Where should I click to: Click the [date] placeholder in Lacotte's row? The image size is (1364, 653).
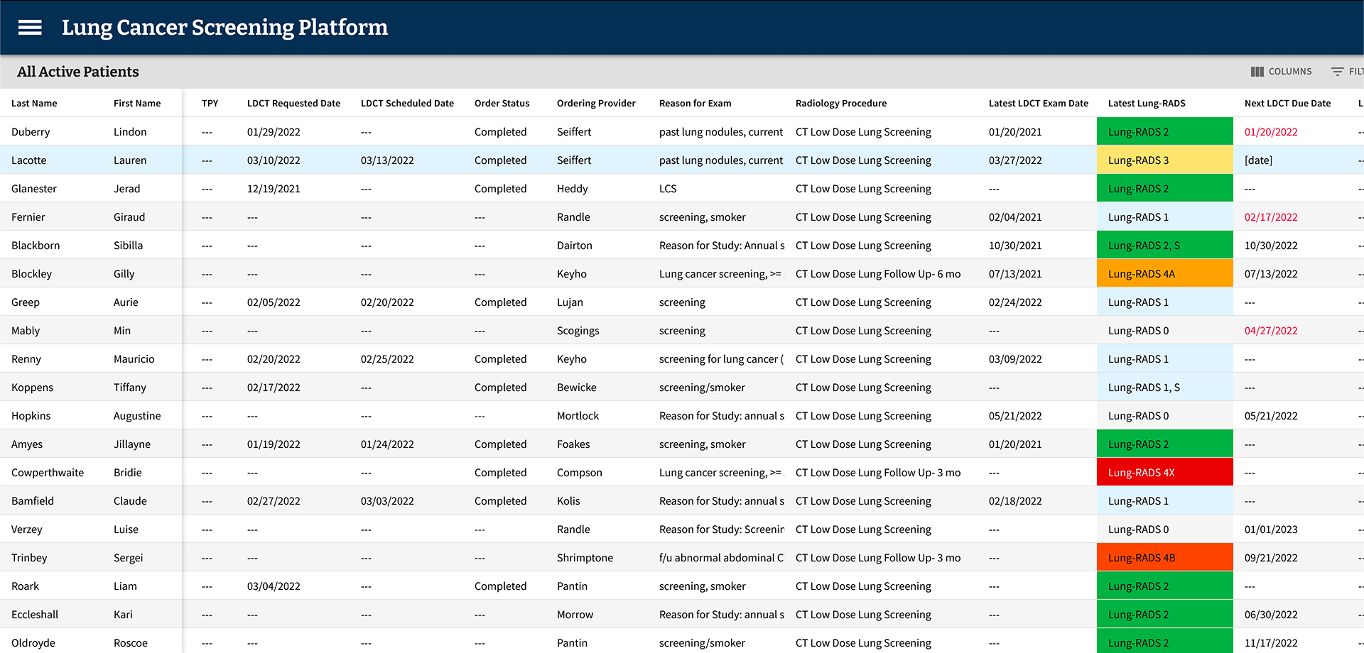[x=1258, y=160]
